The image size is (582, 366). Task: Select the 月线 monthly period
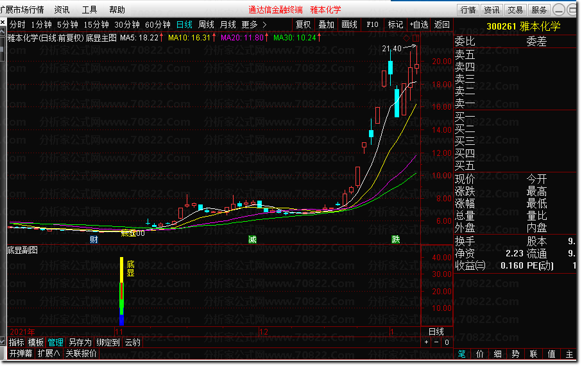point(228,25)
